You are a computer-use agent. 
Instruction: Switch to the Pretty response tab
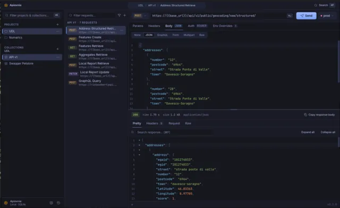click(137, 123)
